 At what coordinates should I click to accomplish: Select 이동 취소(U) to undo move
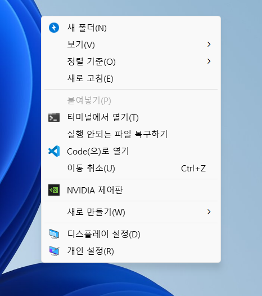pos(131,168)
